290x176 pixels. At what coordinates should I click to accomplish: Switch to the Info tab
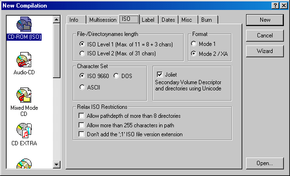[x=76, y=20]
